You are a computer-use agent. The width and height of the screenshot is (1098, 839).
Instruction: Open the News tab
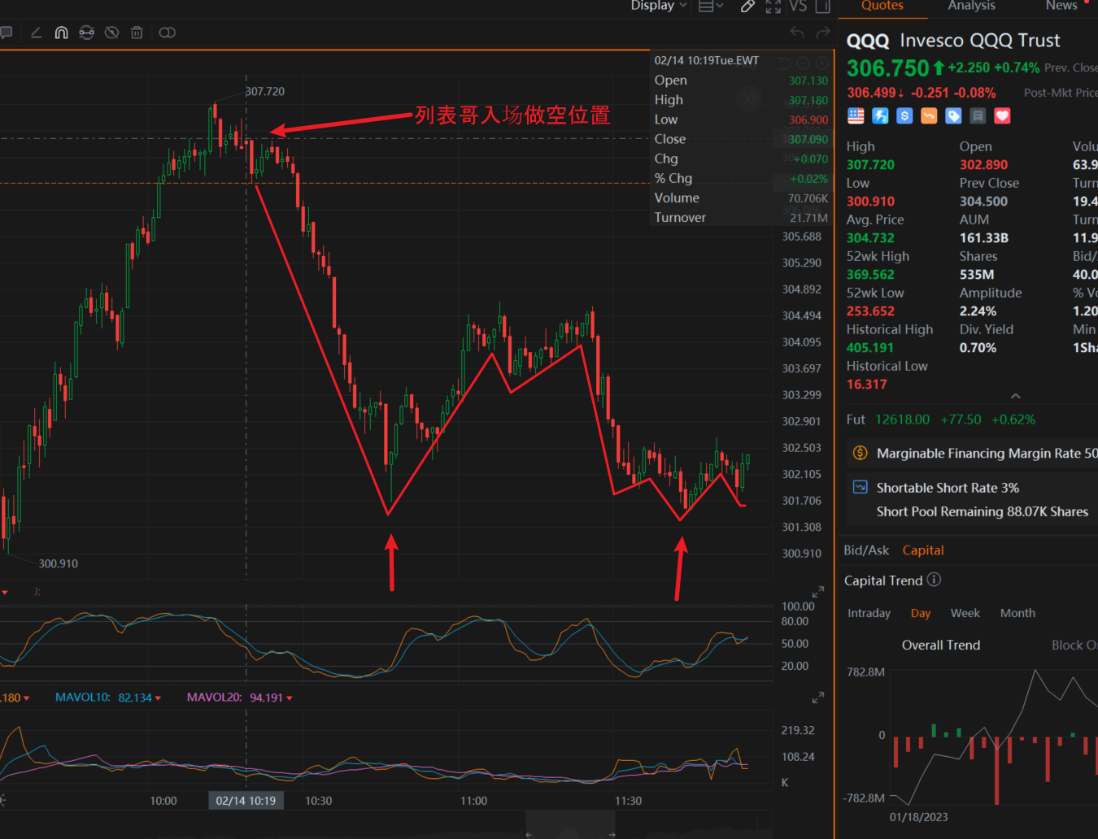(1061, 6)
